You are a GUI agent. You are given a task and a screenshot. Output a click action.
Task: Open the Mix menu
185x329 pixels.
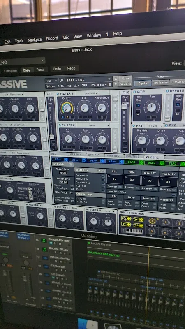66,37
